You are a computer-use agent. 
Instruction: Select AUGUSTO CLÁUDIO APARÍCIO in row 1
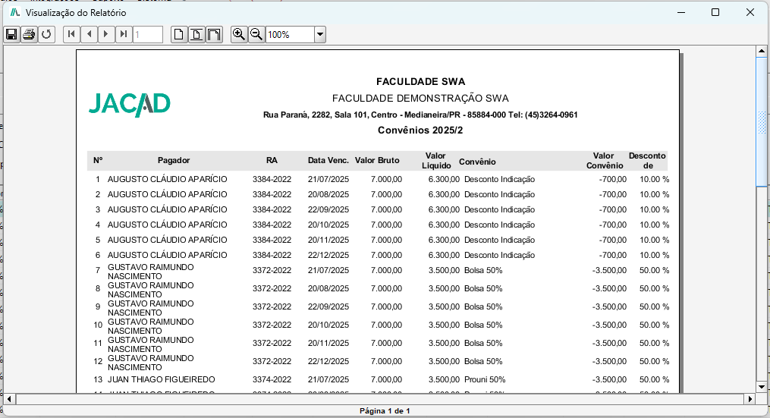coord(168,179)
